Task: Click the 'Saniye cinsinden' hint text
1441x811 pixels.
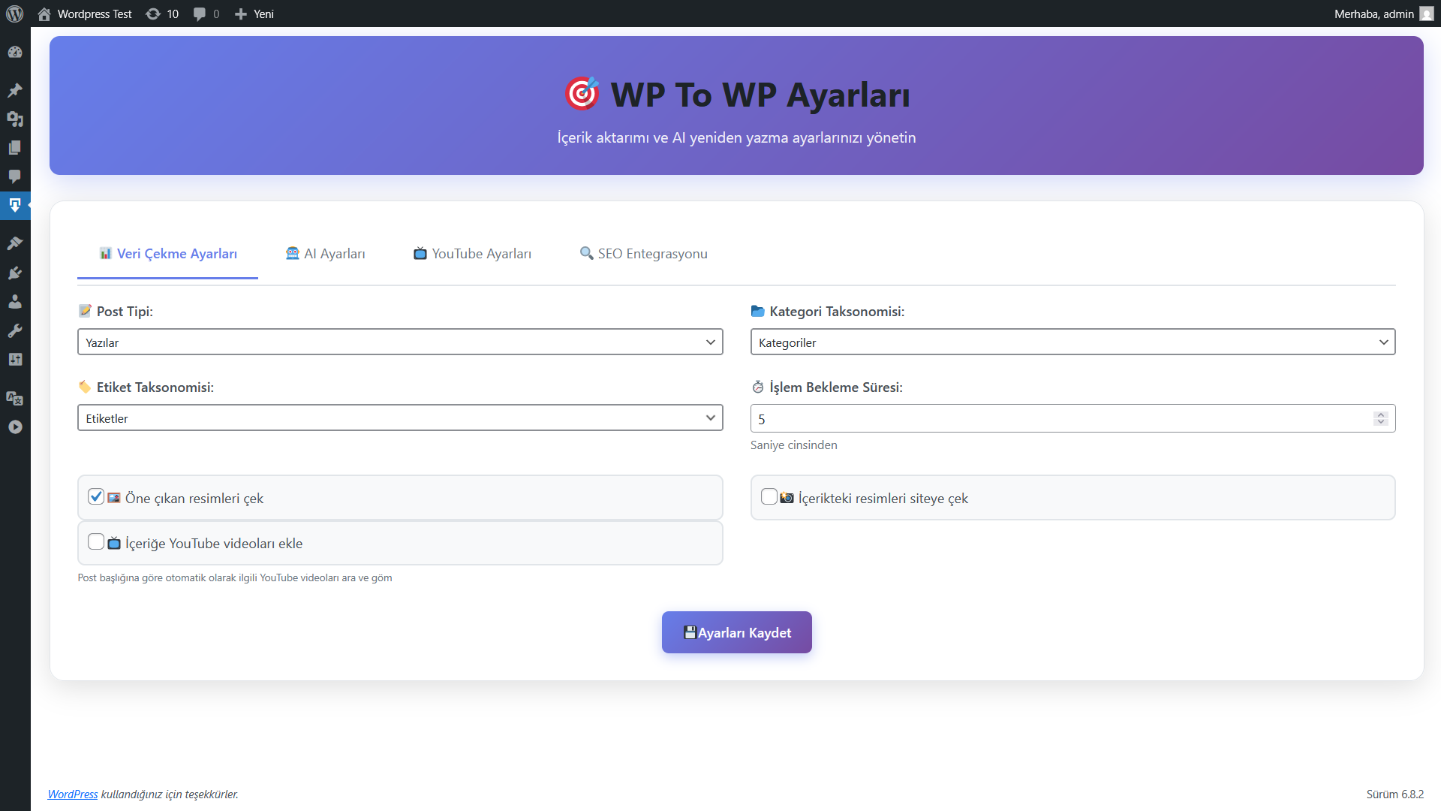Action: tap(793, 445)
